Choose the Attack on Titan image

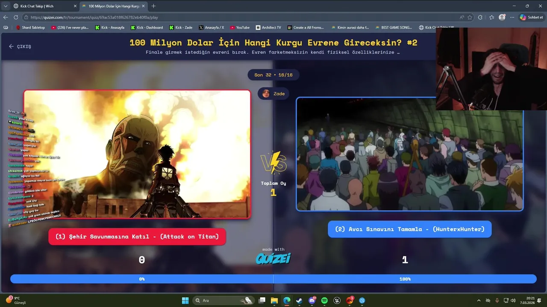137,154
